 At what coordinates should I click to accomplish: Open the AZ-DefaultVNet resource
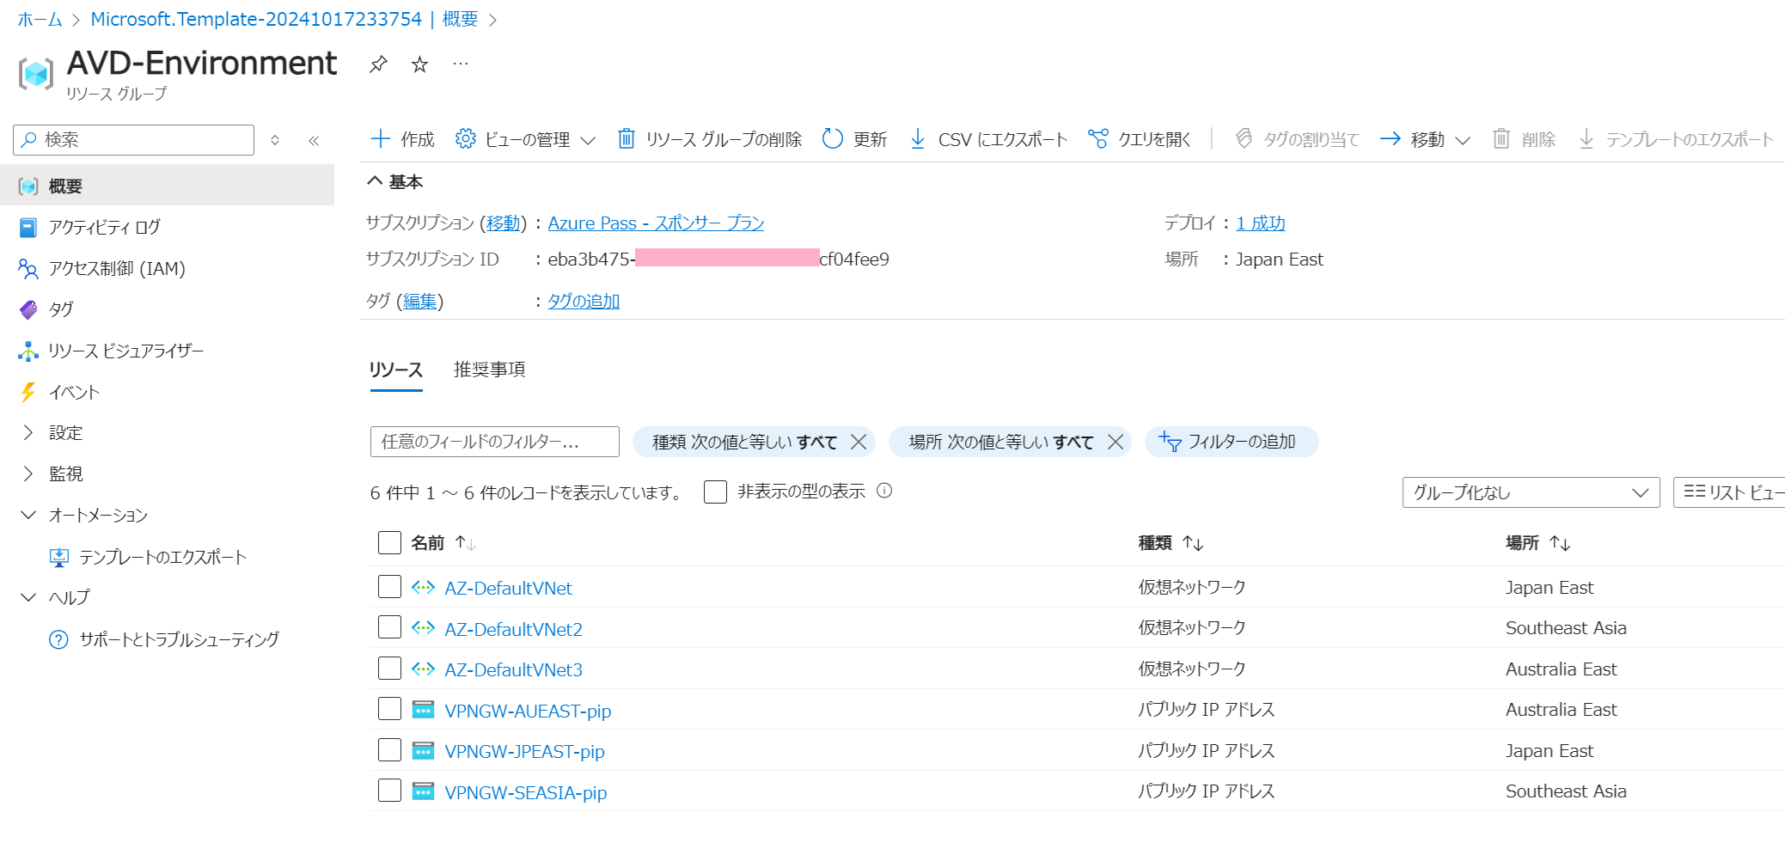508,589
